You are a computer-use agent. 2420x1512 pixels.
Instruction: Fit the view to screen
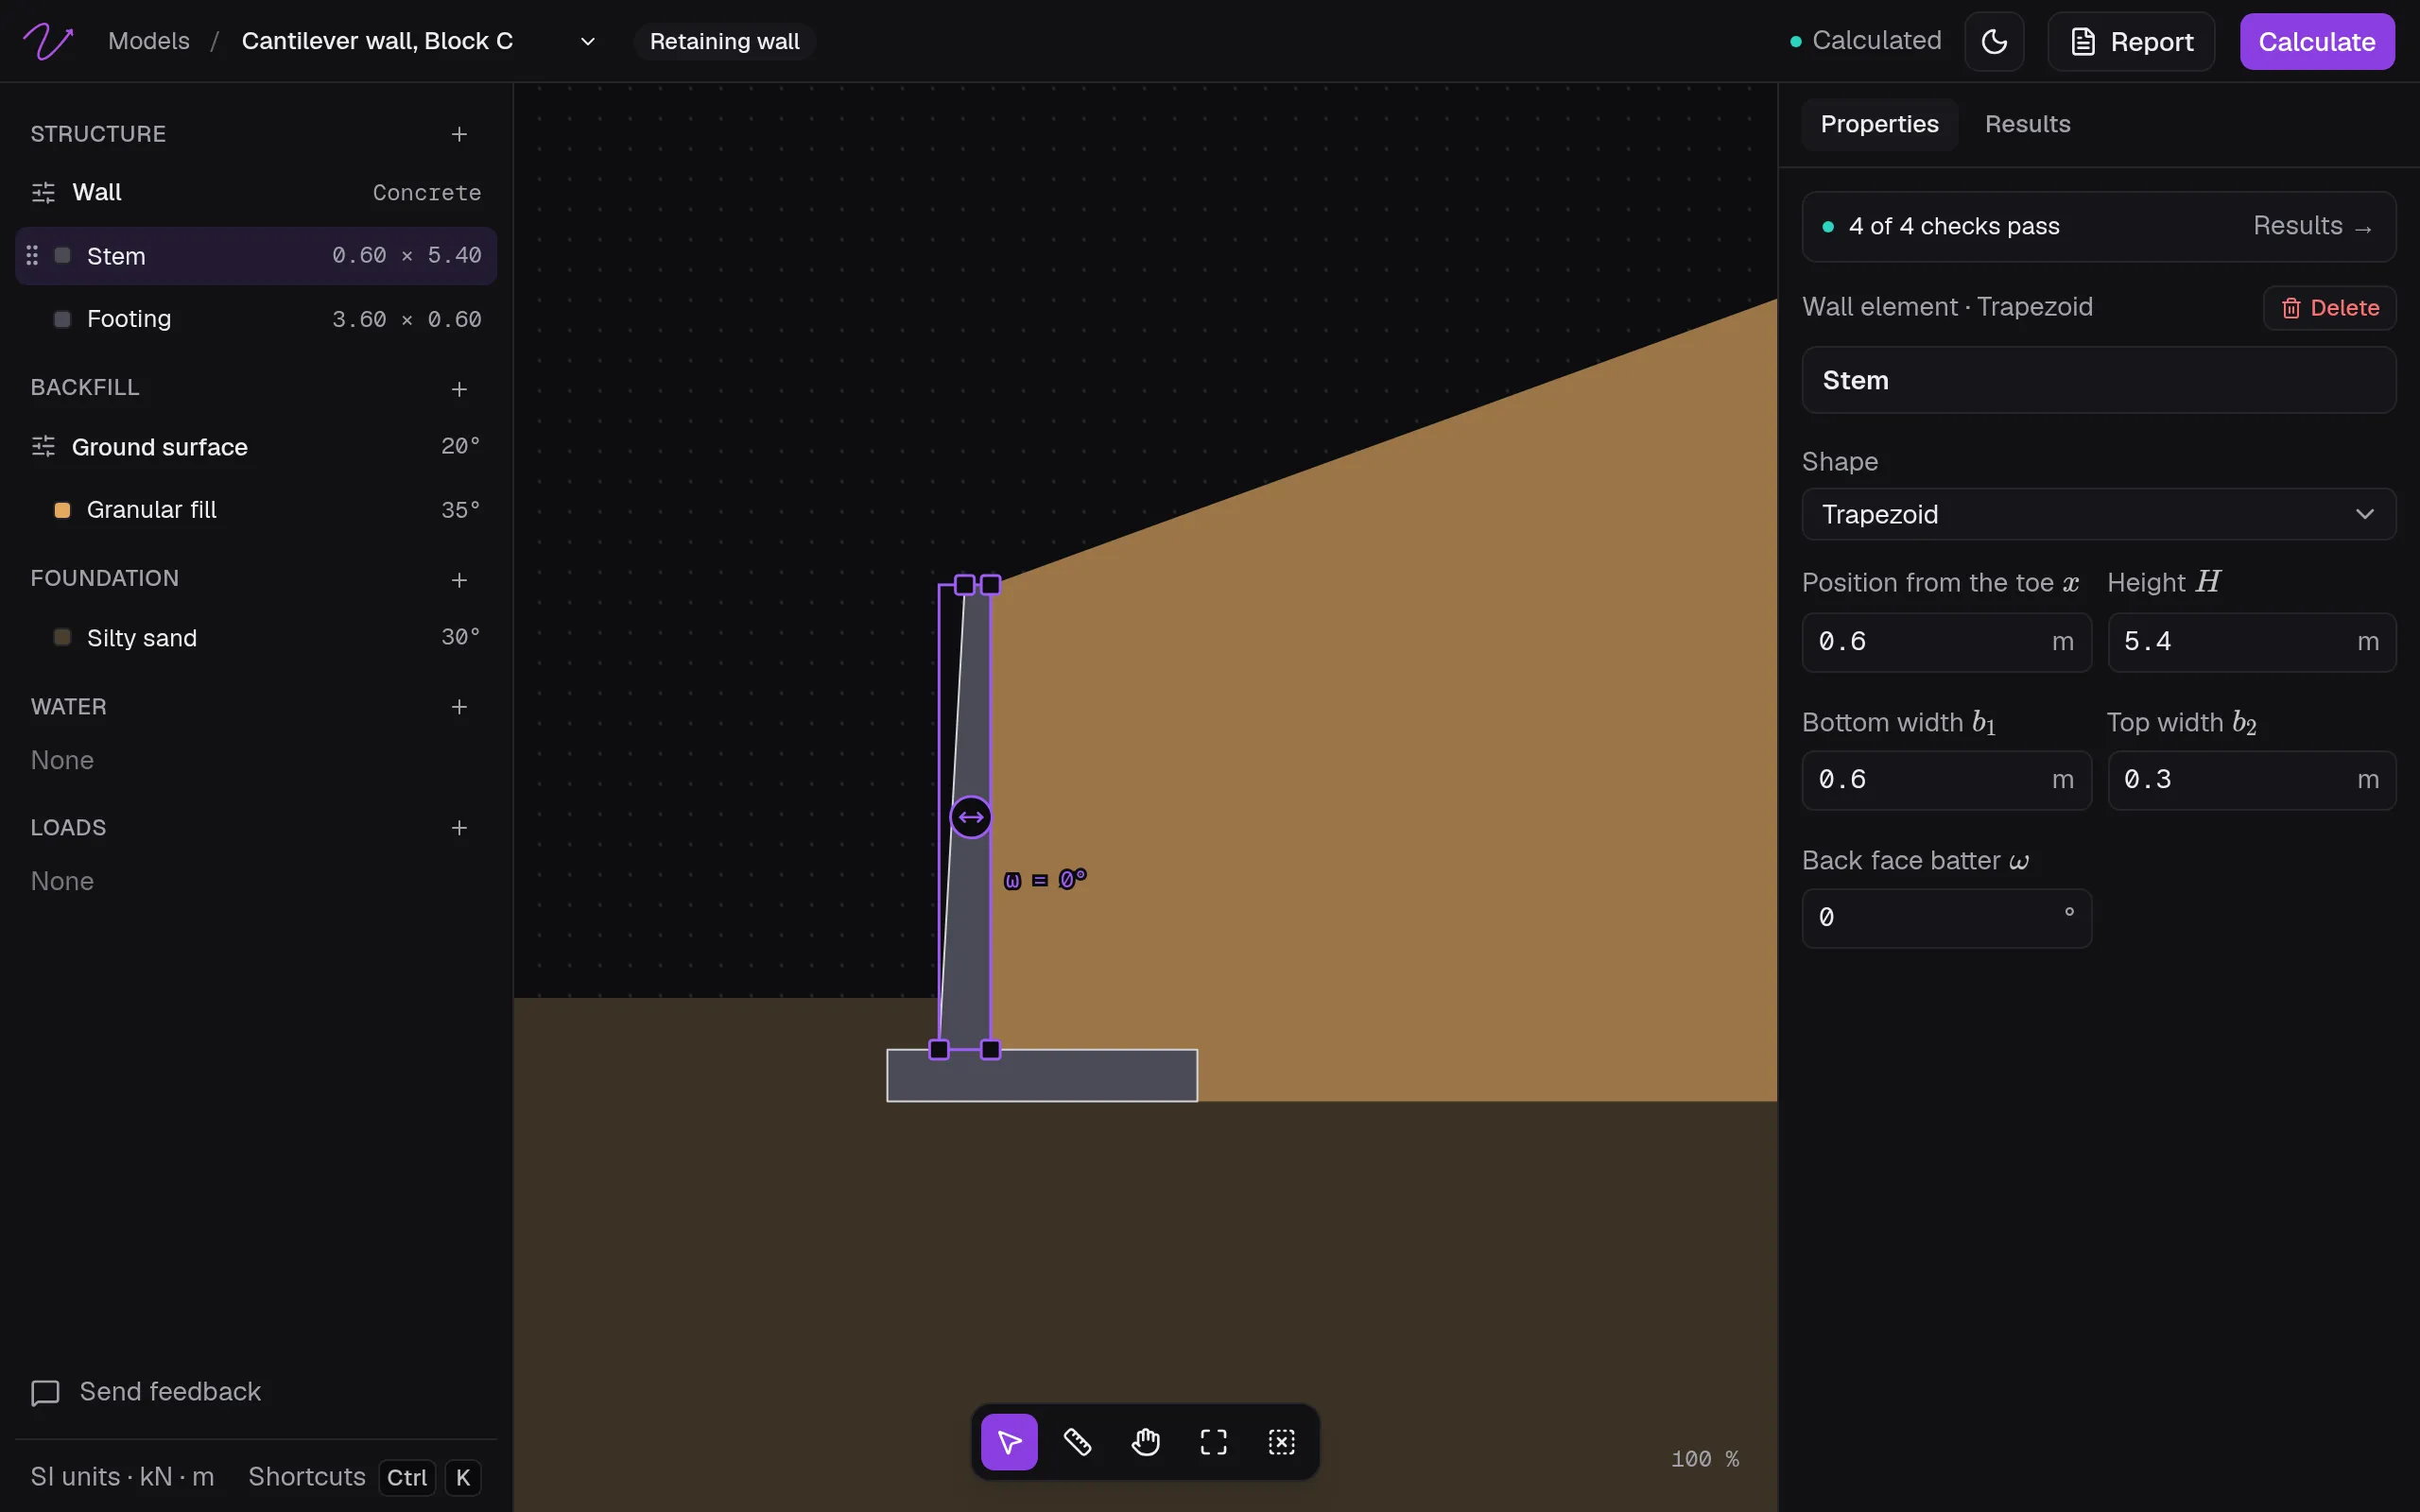point(1213,1442)
